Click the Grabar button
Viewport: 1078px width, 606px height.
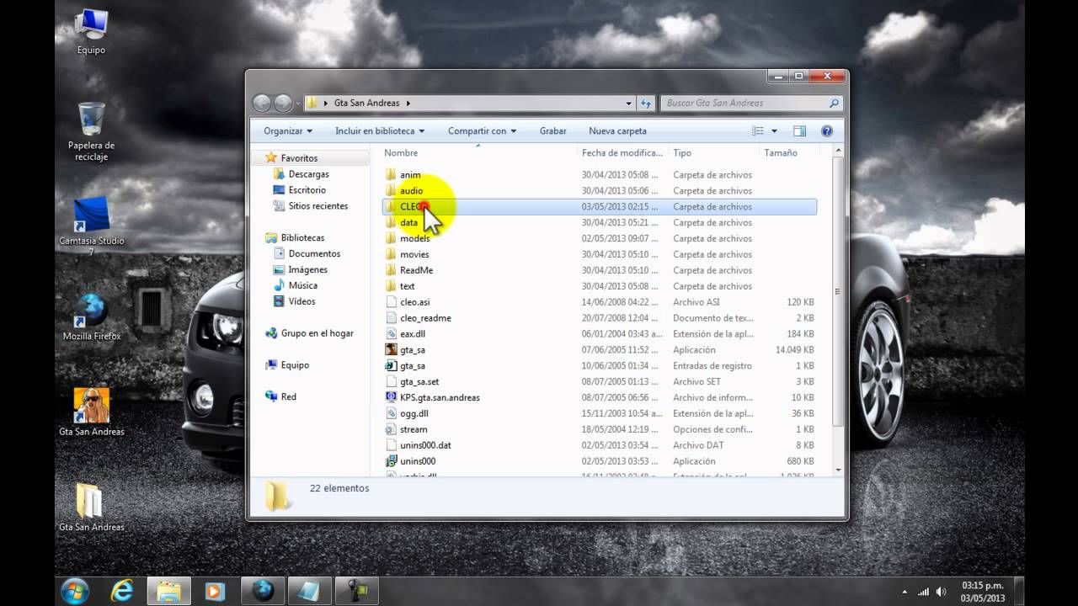click(x=553, y=130)
